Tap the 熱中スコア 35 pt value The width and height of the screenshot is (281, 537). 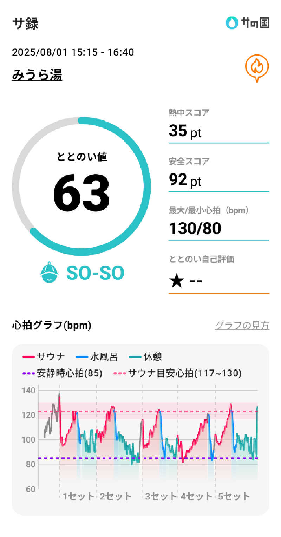click(185, 131)
